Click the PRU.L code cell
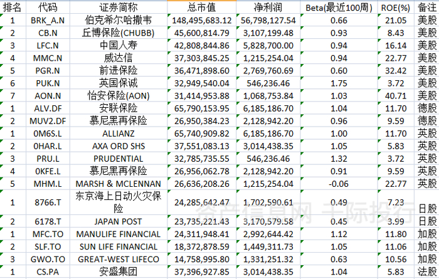Image resolution: width=439 pixels, height=279 pixels. [x=48, y=159]
